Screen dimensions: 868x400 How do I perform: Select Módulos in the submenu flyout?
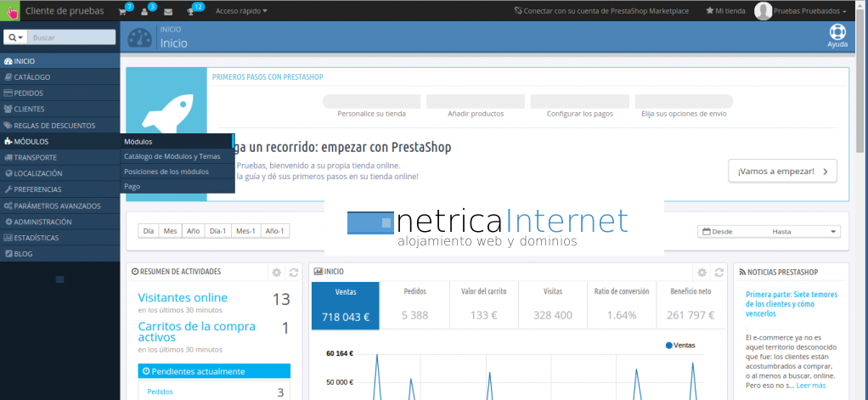tap(178, 142)
